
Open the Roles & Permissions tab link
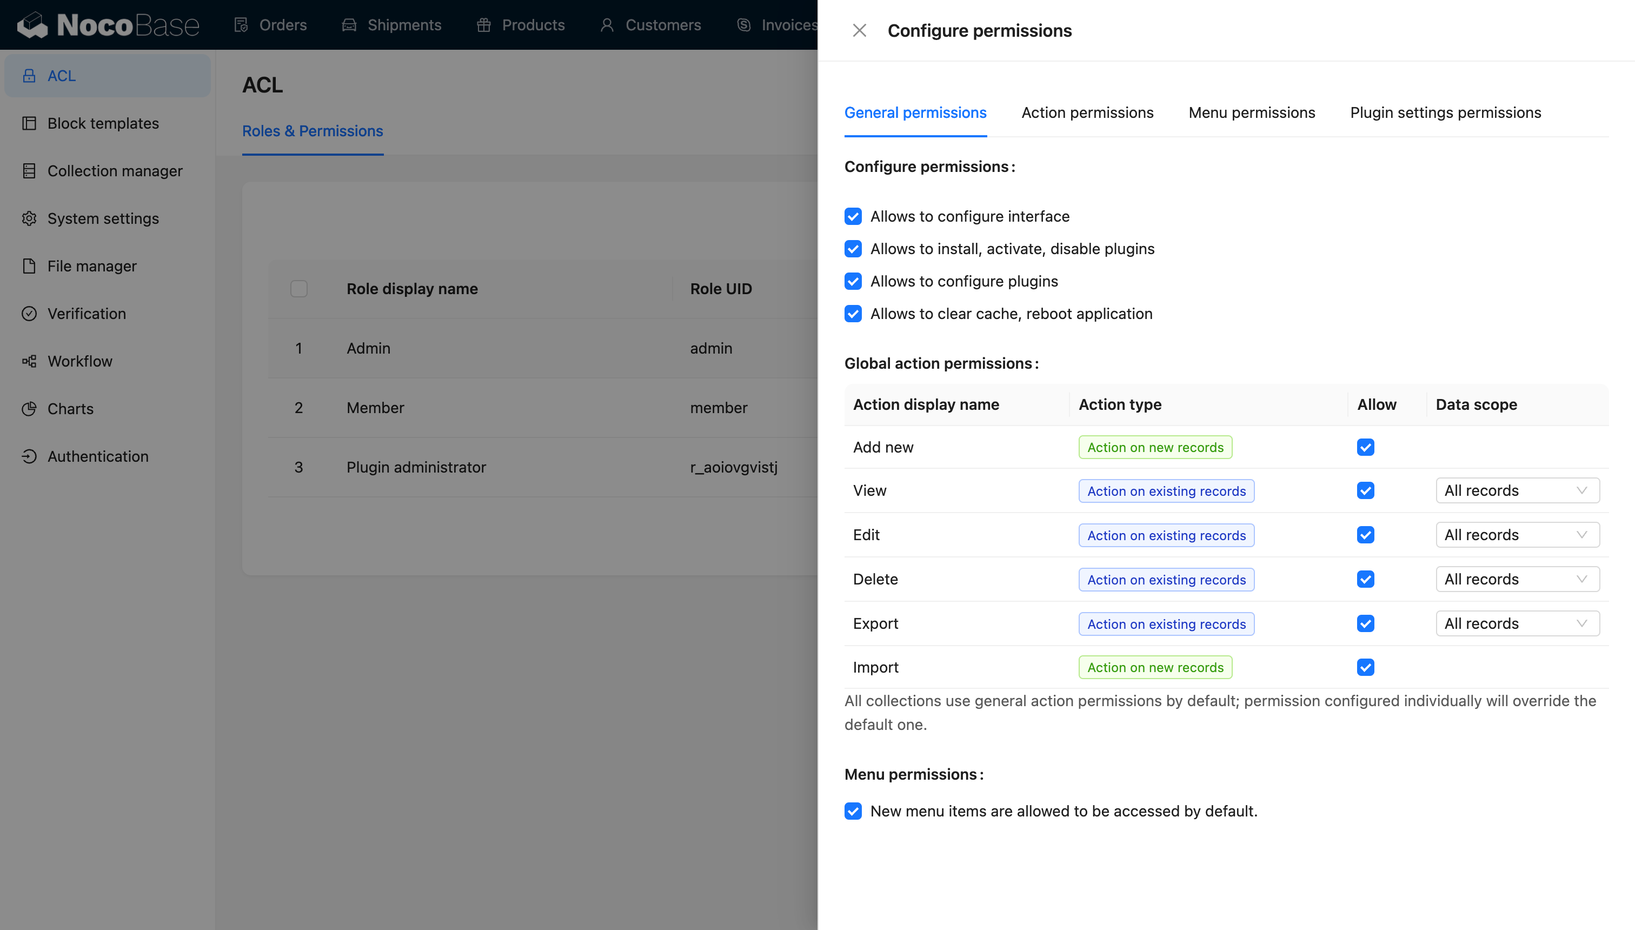pos(313,131)
